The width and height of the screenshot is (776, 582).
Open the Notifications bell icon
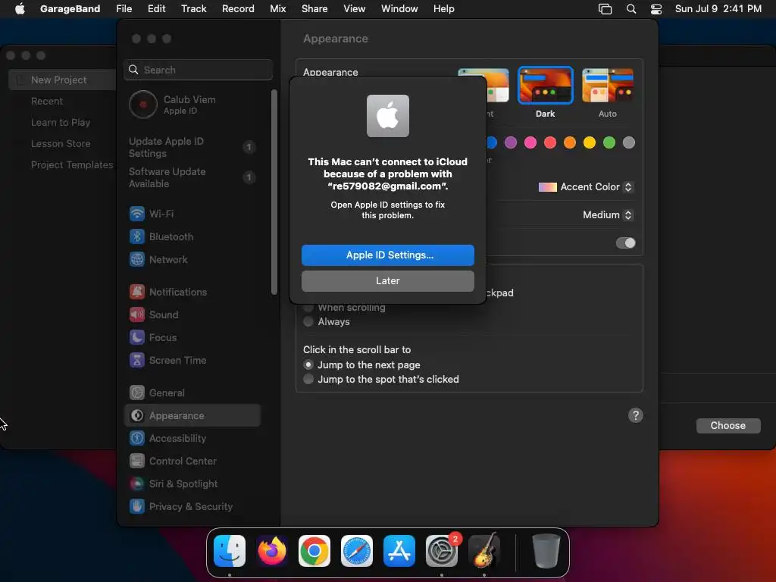[137, 292]
